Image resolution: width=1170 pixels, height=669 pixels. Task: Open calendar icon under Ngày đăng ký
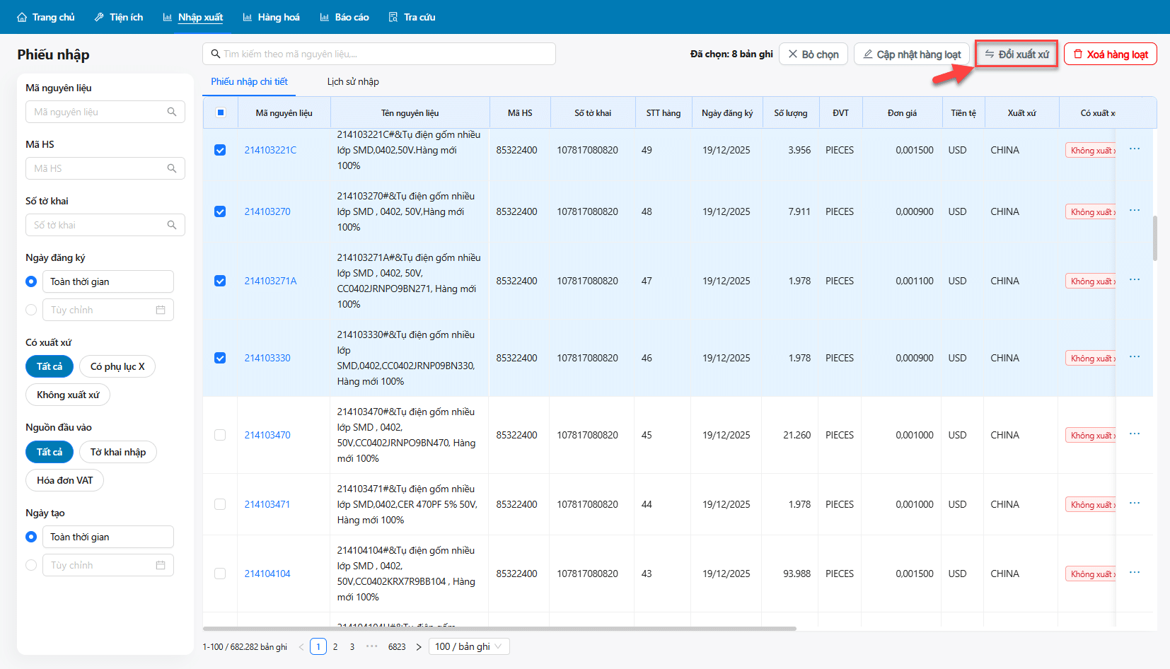pyautogui.click(x=161, y=310)
